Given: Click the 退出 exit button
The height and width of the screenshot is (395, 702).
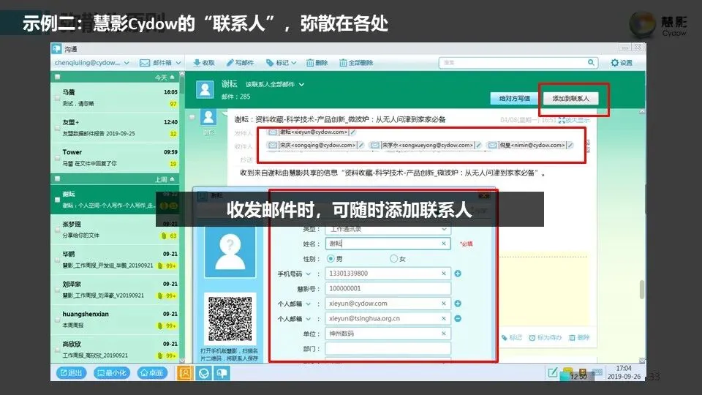Looking at the screenshot, I should pos(71,372).
